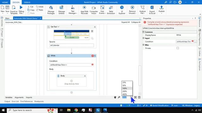Collapse the Misc properties section
Image resolution: width=202 pixels, height=113 pixels.
[x=143, y=45]
